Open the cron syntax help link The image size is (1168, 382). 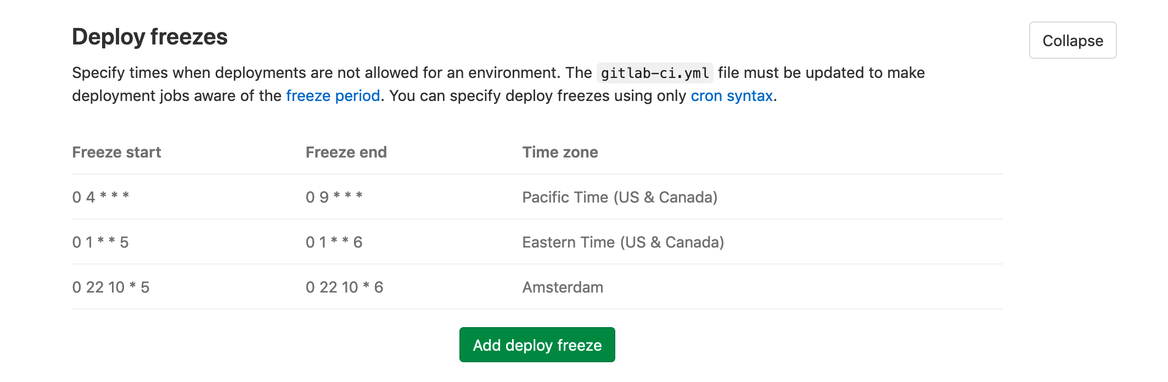point(732,95)
